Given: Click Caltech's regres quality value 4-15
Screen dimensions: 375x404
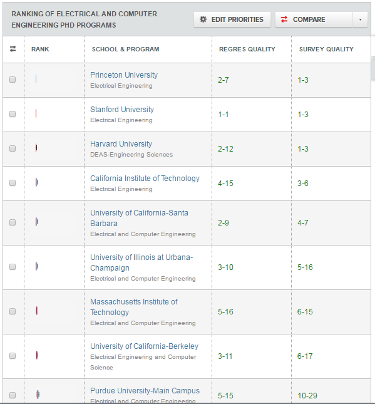Looking at the screenshot, I should pos(225,184).
